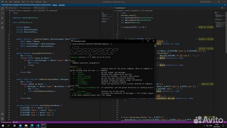Open the View menu
This screenshot has height=128, width=227.
point(23,2)
